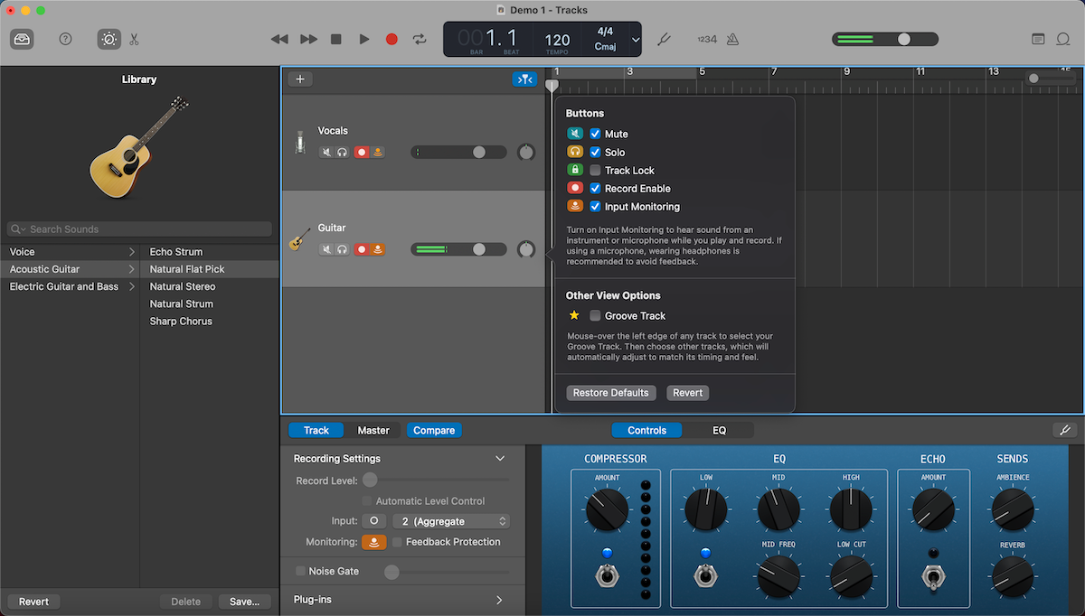This screenshot has height=616, width=1085.
Task: Adjust the master volume slider
Action: (903, 39)
